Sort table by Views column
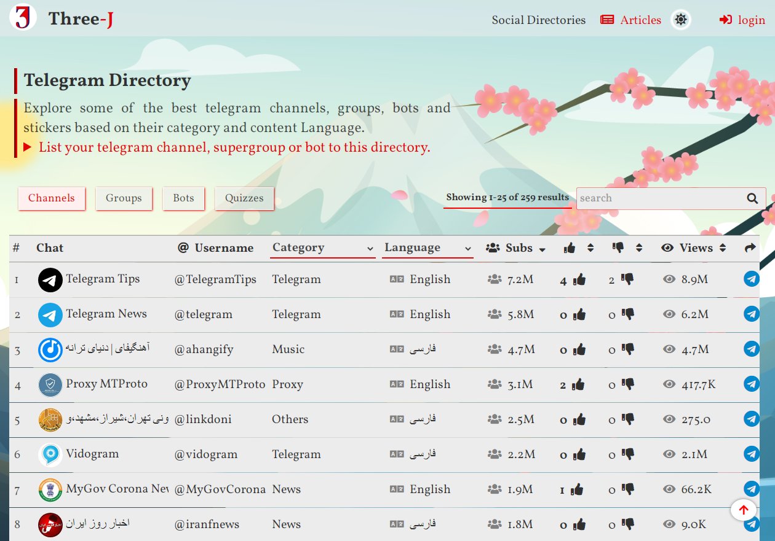The image size is (775, 541). [x=694, y=248]
